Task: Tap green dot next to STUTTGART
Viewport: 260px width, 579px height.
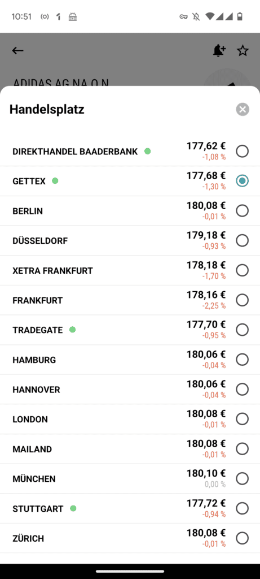Action: [73, 508]
